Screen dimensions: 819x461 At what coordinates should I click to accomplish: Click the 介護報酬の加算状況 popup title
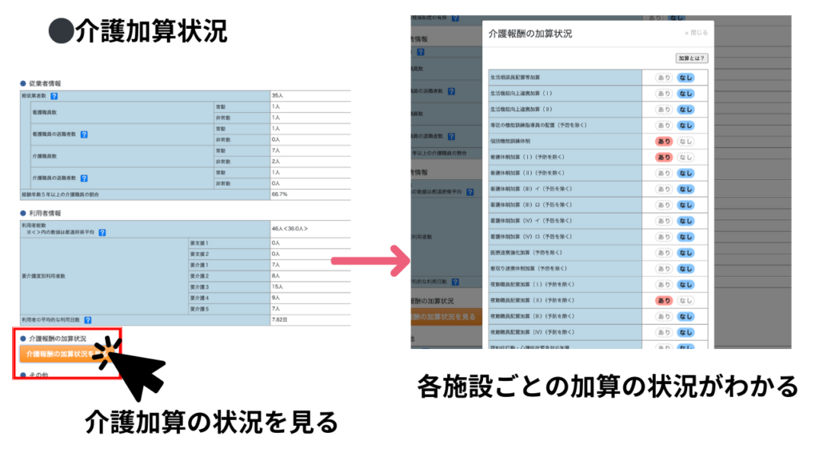click(x=529, y=34)
